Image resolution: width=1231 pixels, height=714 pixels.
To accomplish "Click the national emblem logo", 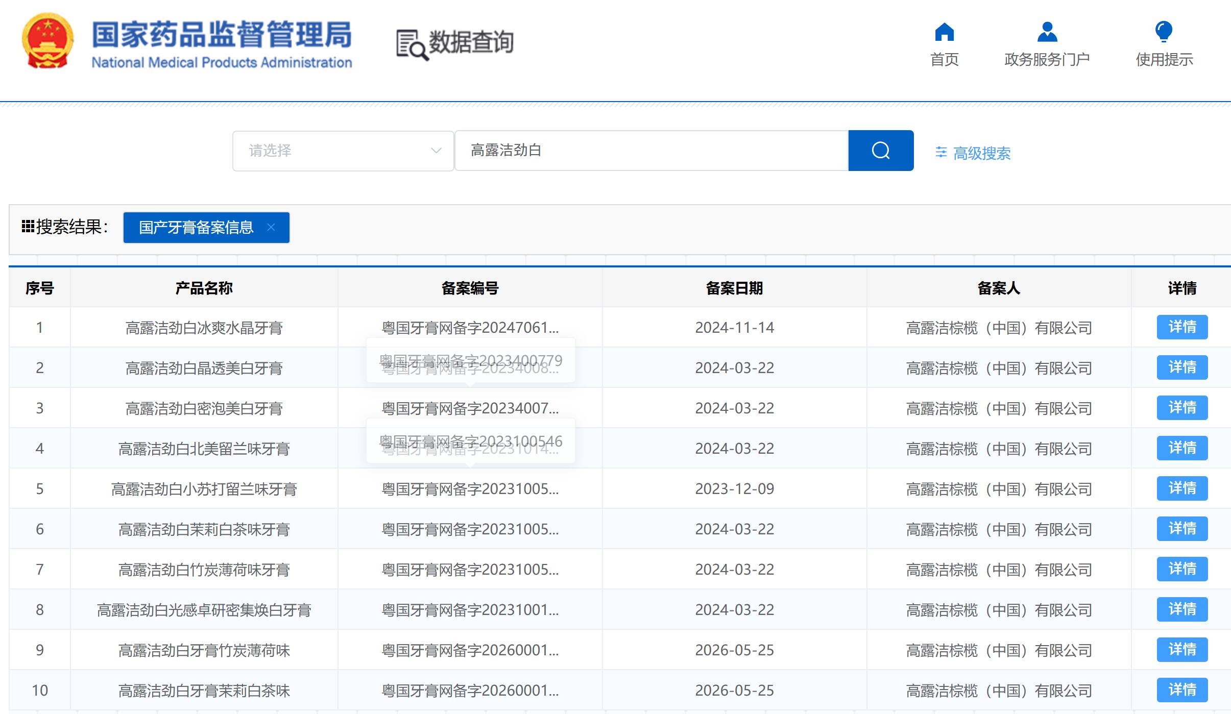I will 47,42.
